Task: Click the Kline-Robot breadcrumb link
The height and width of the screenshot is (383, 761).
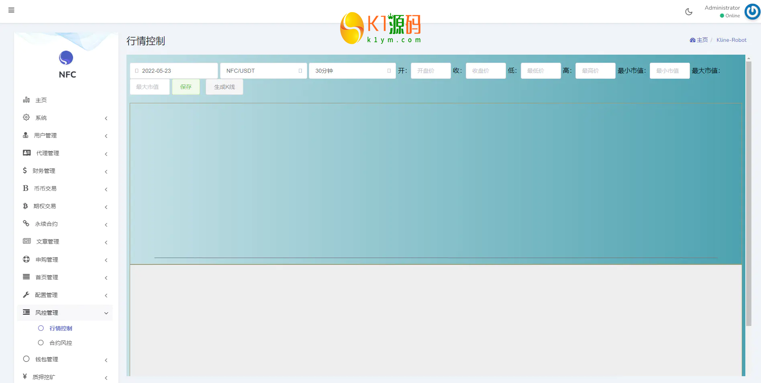Action: (x=731, y=40)
